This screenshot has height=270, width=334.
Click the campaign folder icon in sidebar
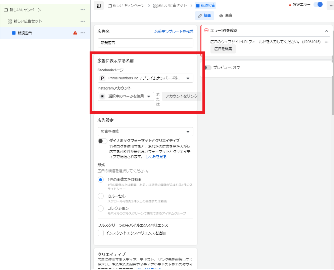6,10
